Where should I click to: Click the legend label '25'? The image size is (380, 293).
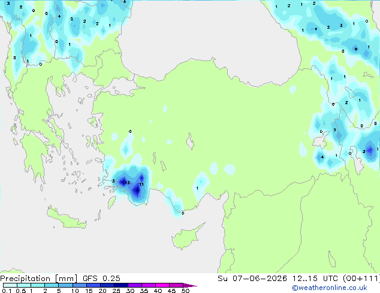click(116, 291)
